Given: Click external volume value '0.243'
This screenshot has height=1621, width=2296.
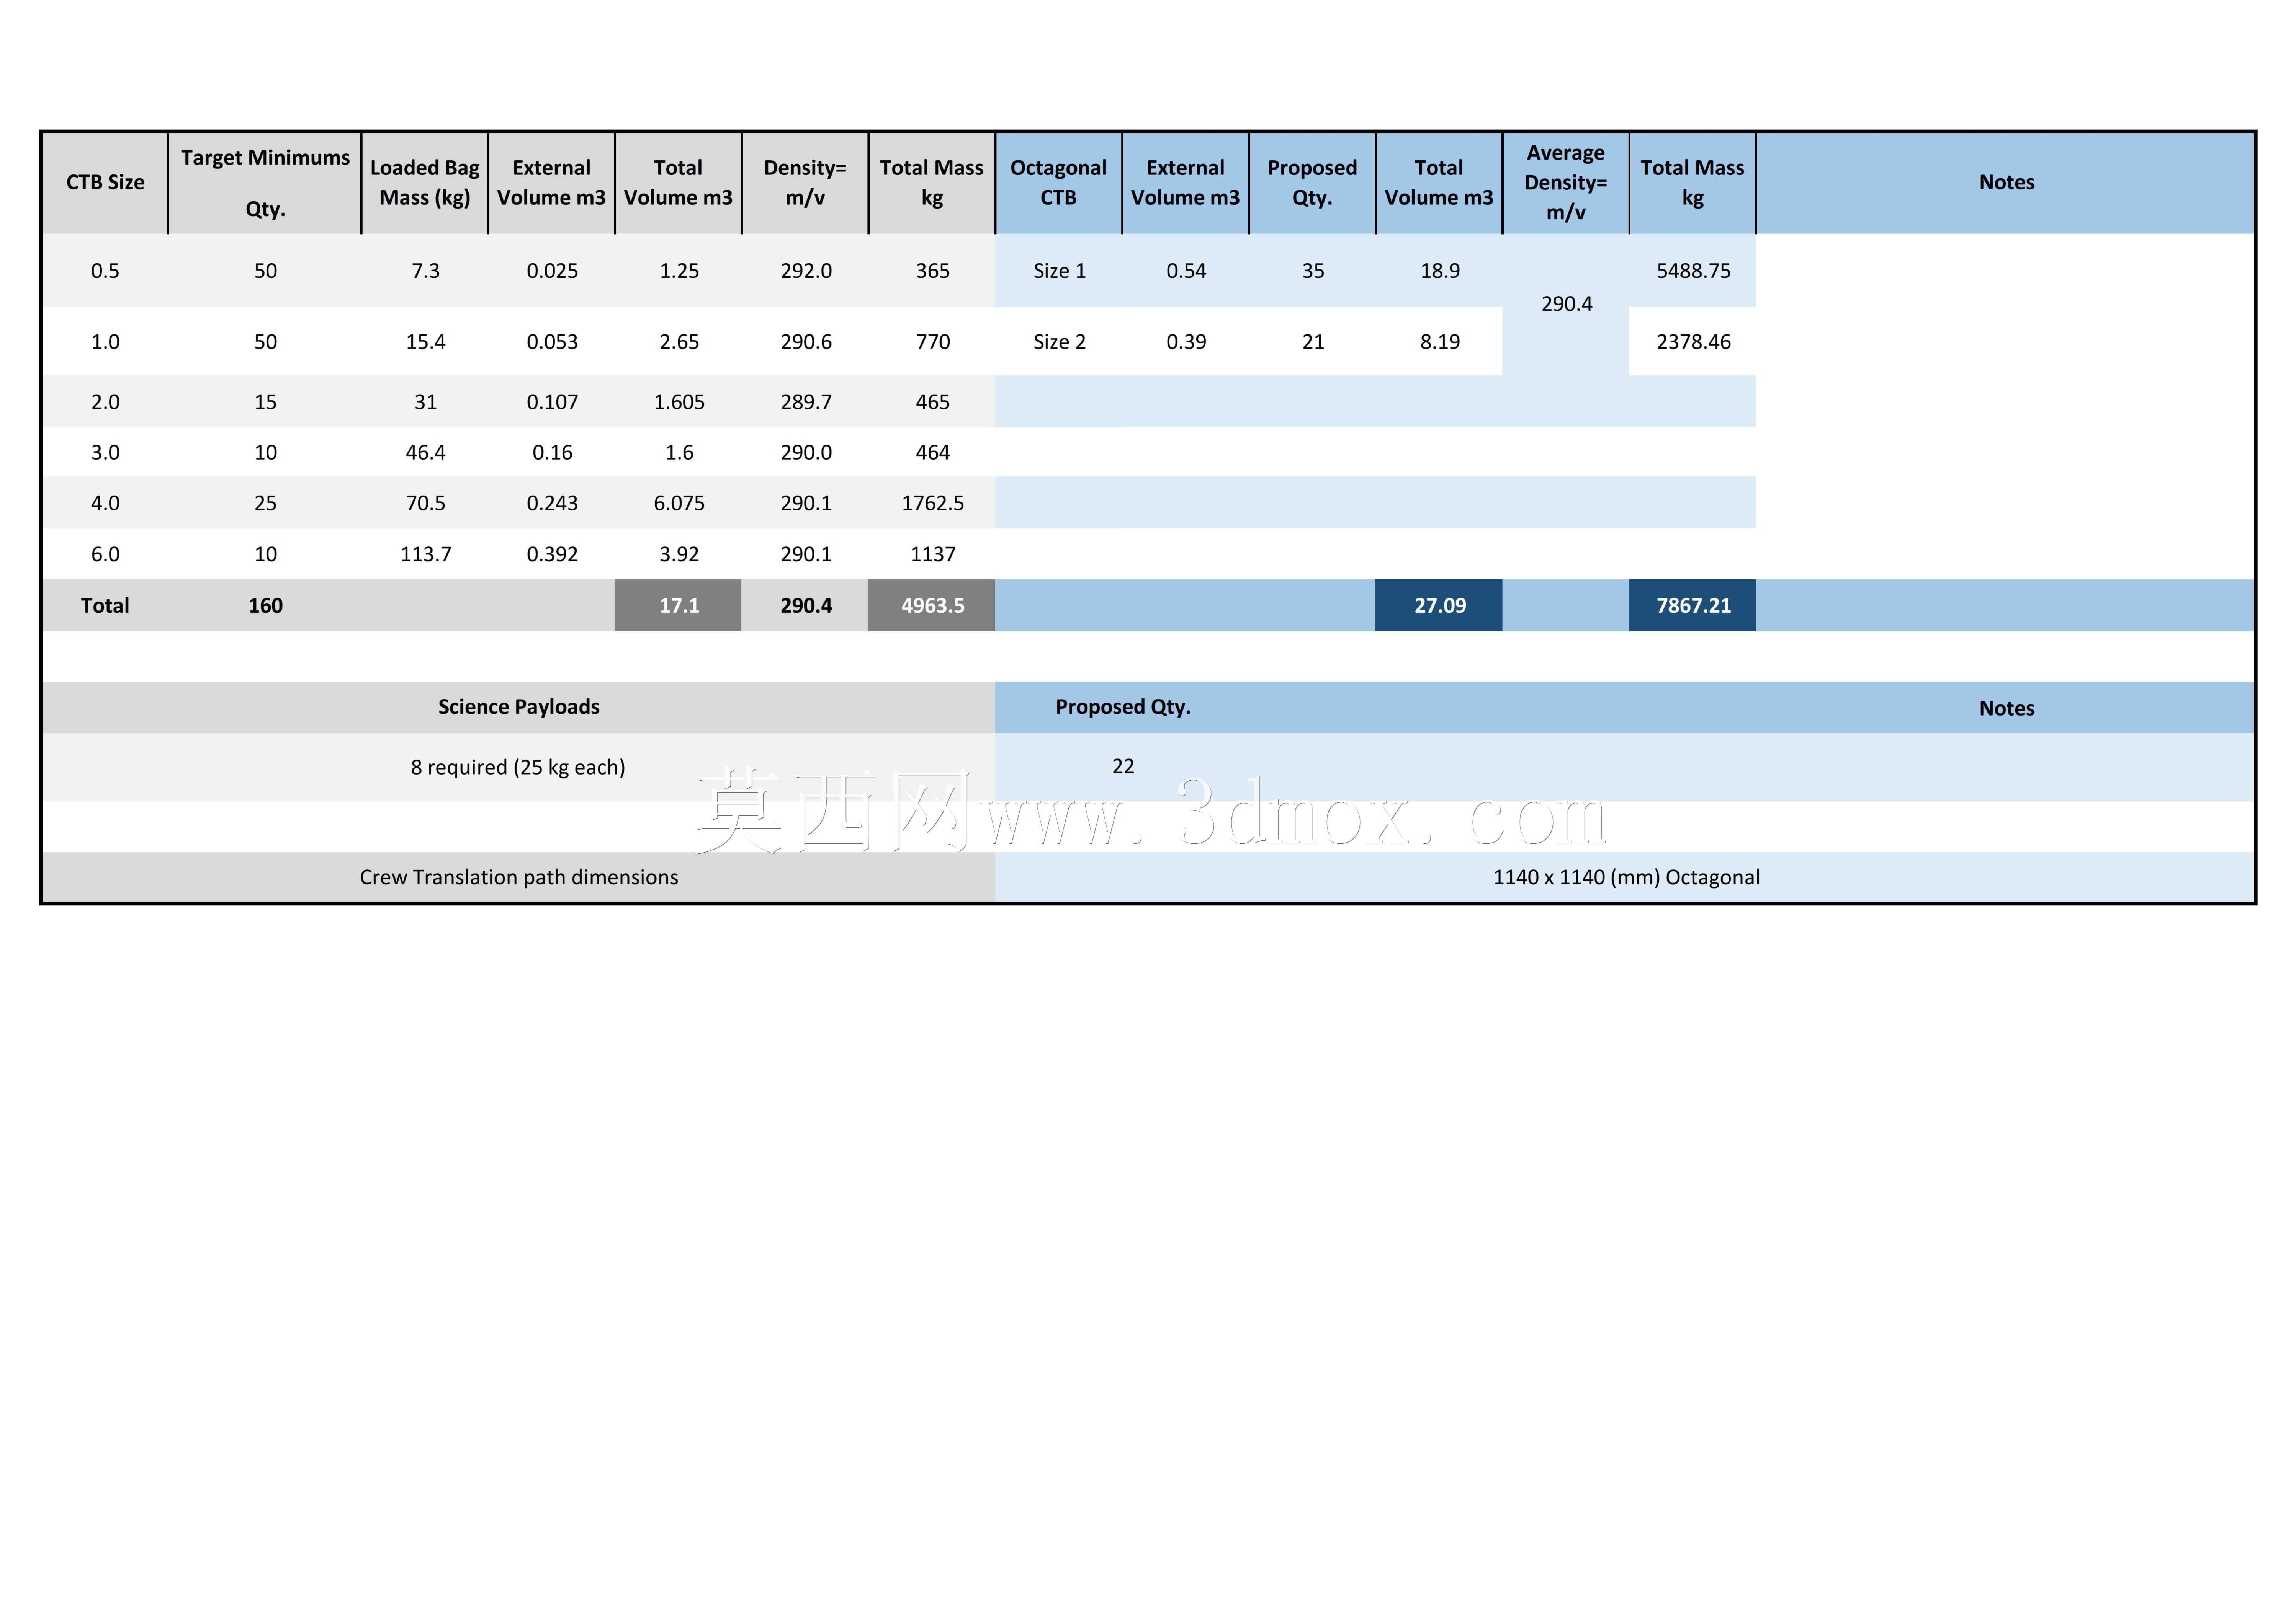Looking at the screenshot, I should pyautogui.click(x=552, y=503).
